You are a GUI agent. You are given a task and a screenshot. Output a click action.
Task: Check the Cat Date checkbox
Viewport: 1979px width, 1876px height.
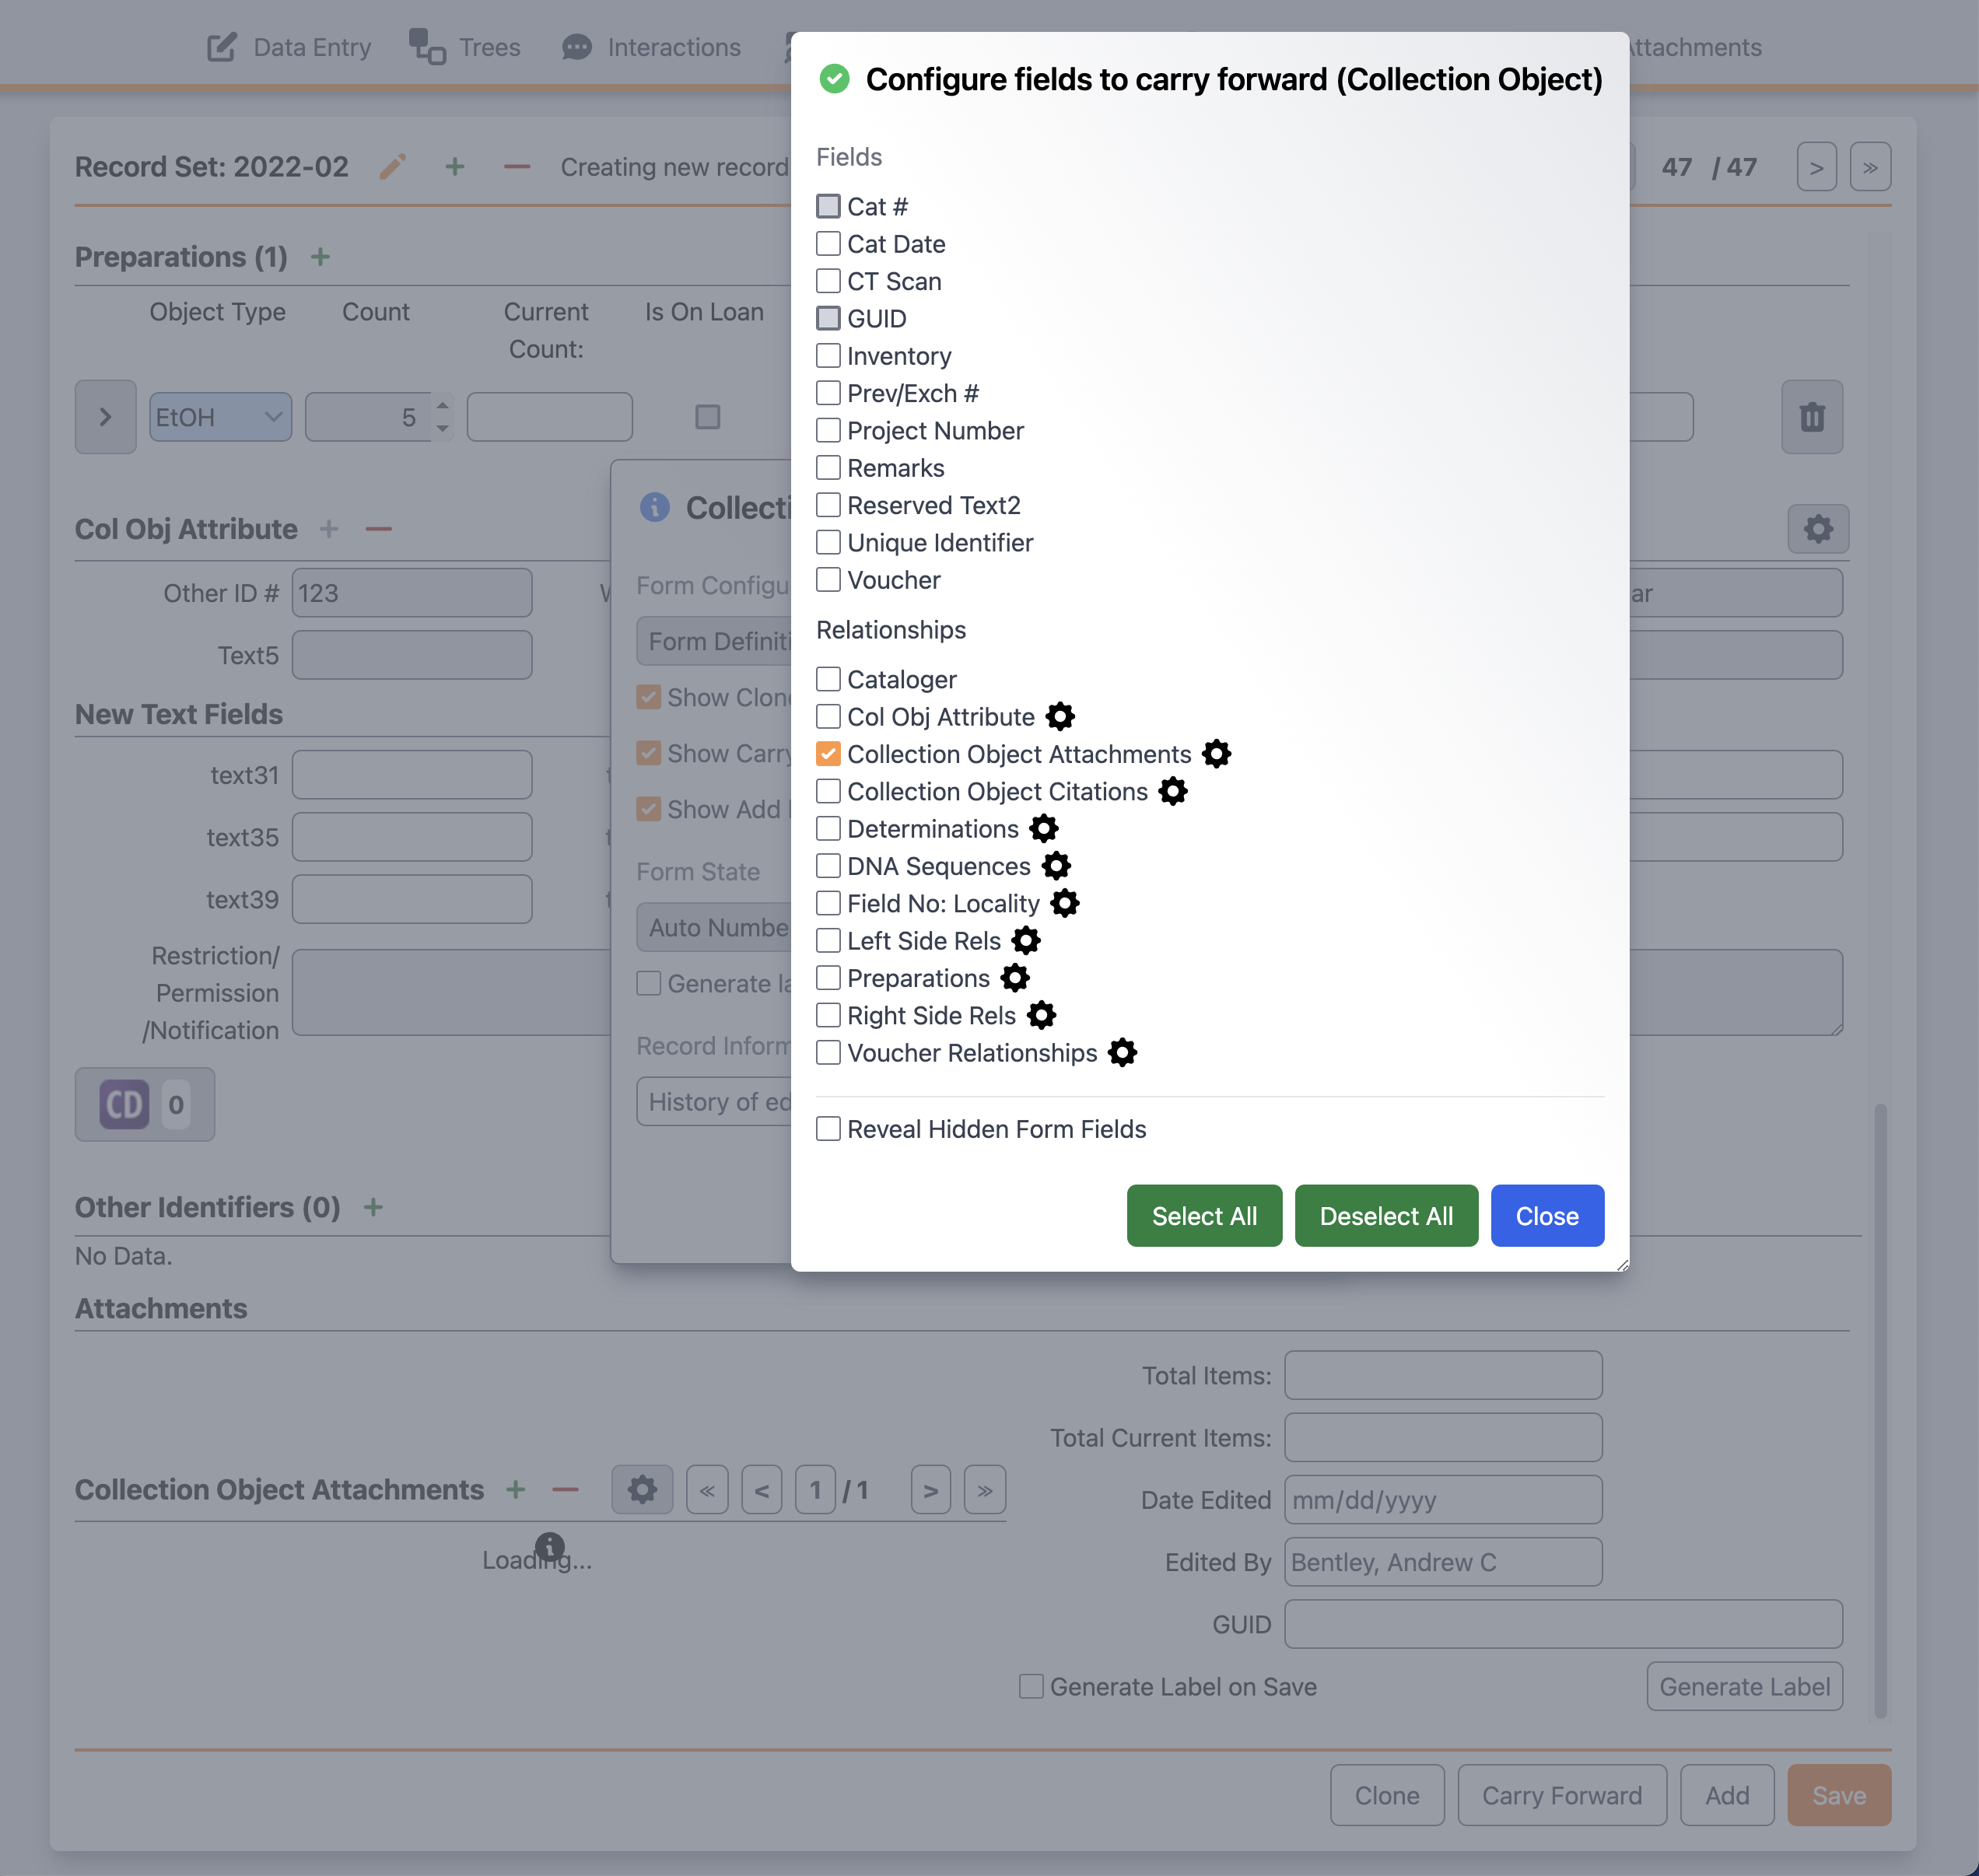(828, 243)
